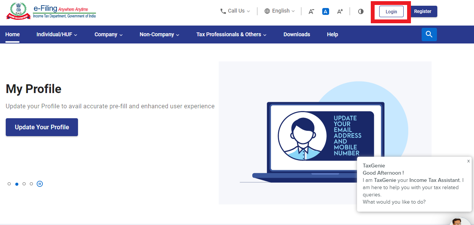This screenshot has height=225, width=474.
Task: Reset to default font size A icon
Action: [x=325, y=11]
